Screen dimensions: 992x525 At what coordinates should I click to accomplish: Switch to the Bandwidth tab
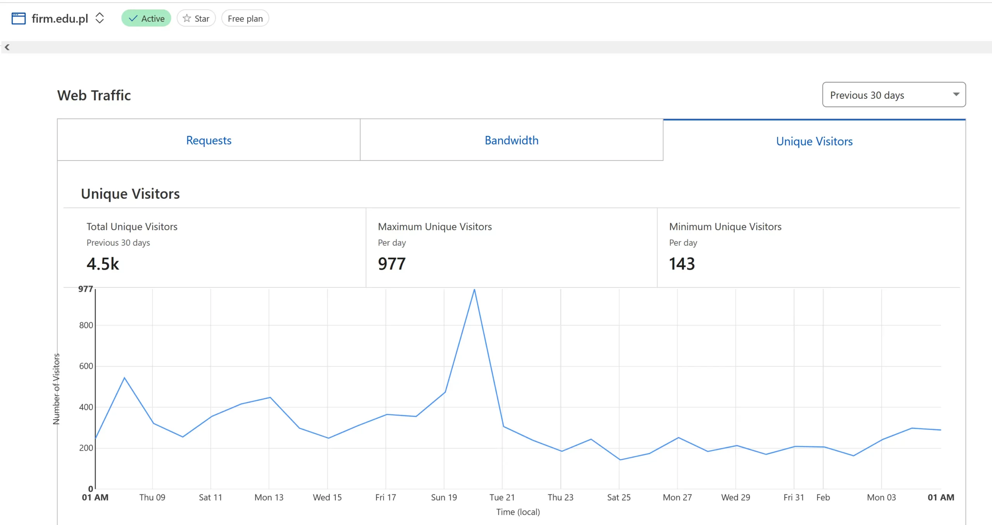coord(511,140)
